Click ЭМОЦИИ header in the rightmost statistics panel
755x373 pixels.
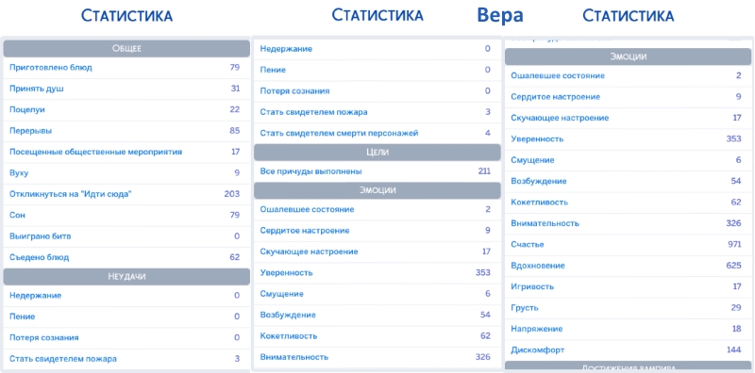629,57
